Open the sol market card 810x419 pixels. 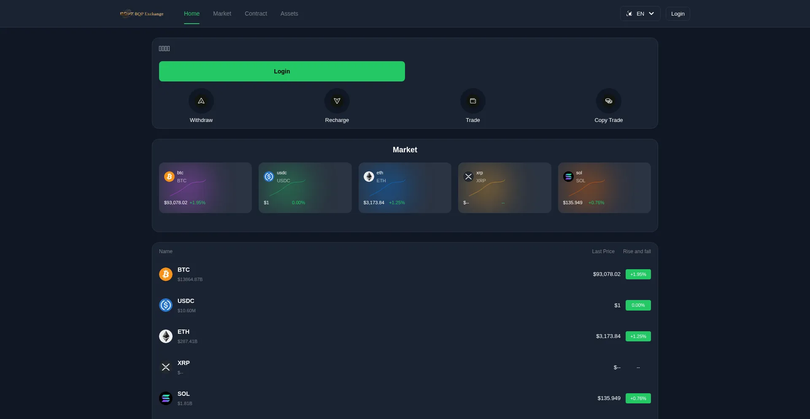tap(604, 188)
